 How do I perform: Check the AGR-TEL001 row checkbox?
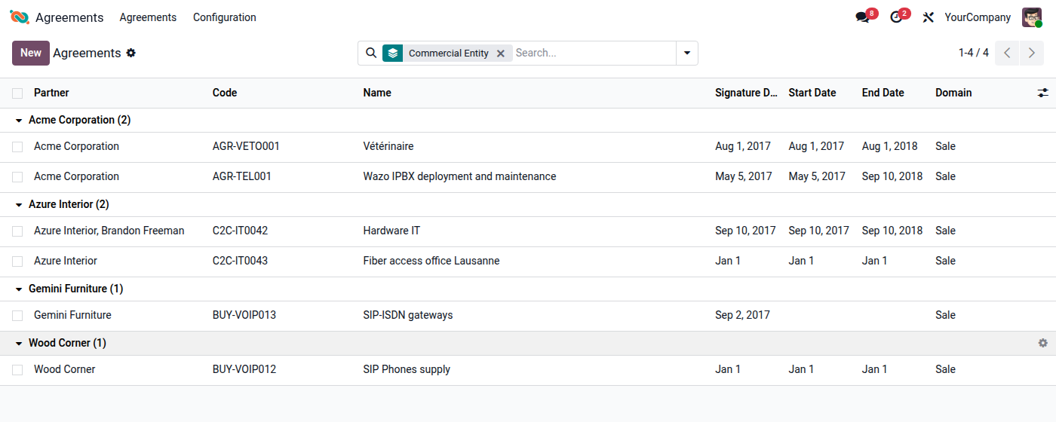[17, 177]
